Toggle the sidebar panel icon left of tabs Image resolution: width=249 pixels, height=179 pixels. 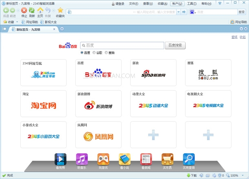tap(4, 29)
